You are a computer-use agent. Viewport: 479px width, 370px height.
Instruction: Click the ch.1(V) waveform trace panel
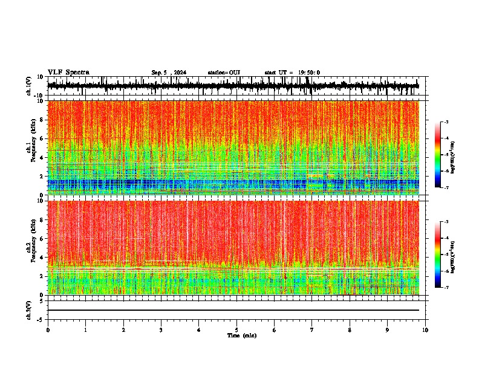tap(236, 86)
